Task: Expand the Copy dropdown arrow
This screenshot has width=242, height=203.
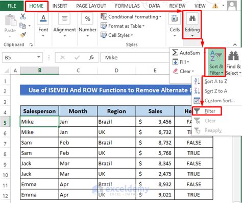Action: 30,26
